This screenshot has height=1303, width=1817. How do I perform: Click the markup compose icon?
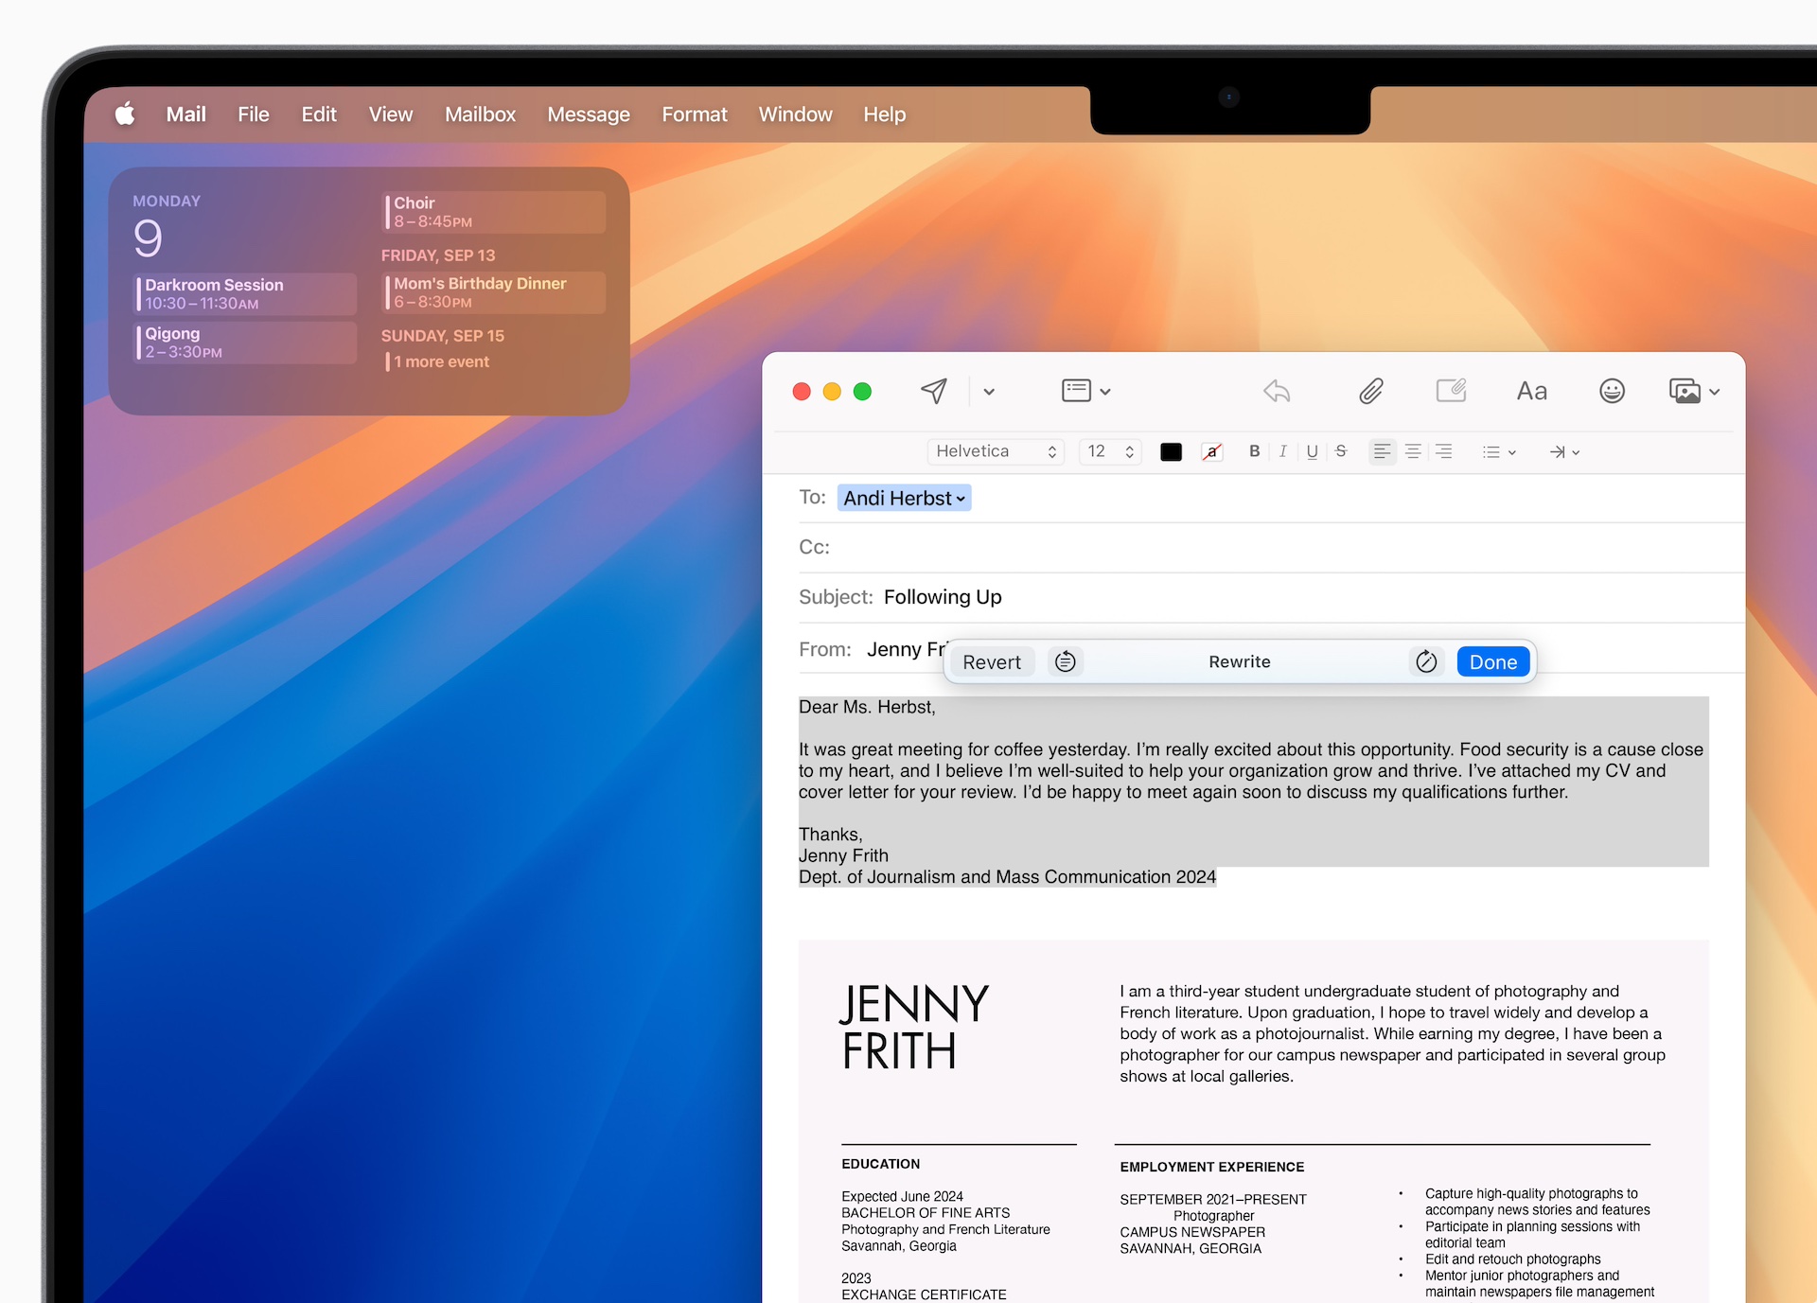(x=1451, y=391)
